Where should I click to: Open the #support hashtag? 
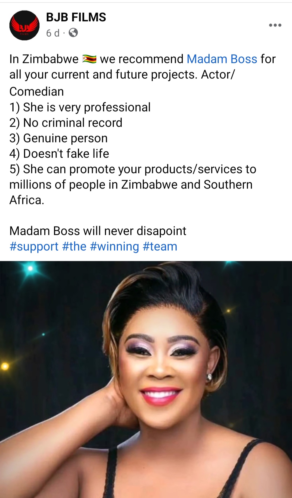tap(34, 247)
